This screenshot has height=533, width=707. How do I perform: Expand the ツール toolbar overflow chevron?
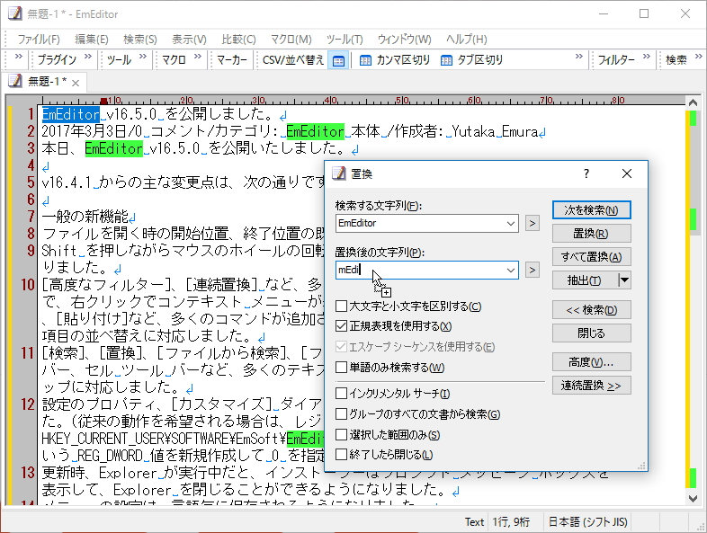pos(143,57)
